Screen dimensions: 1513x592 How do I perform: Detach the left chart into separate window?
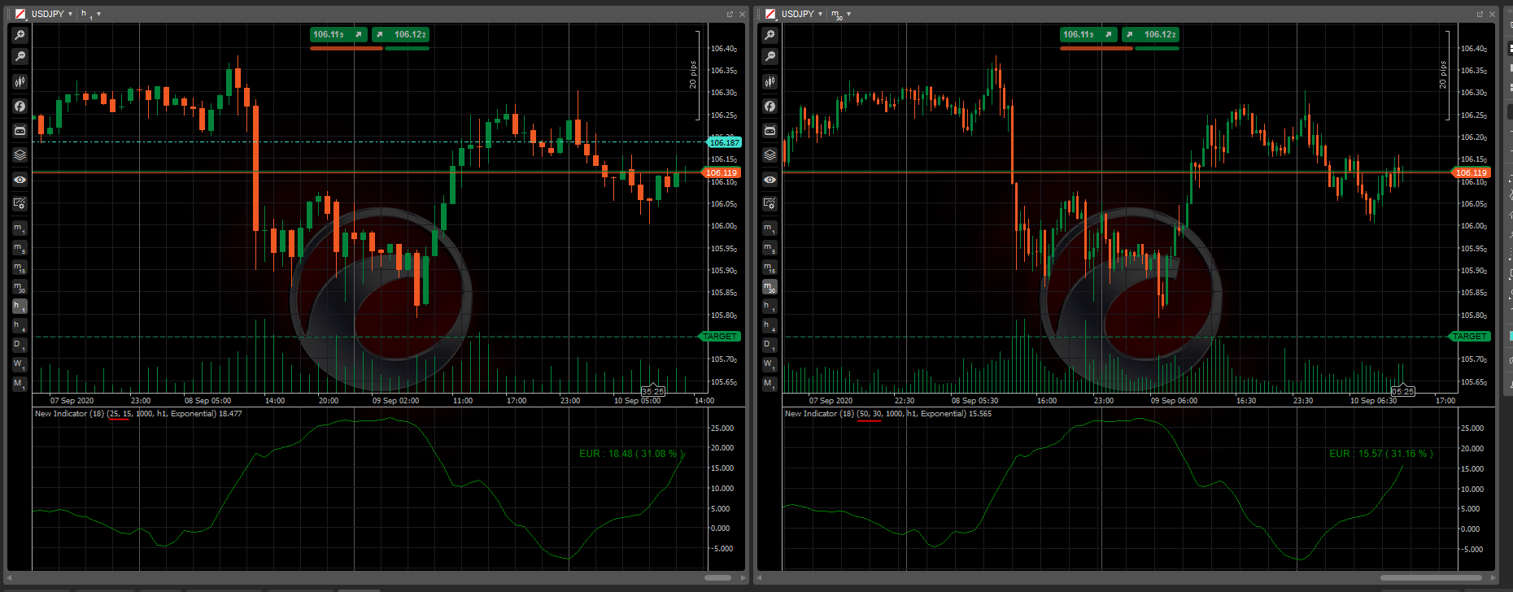[730, 15]
